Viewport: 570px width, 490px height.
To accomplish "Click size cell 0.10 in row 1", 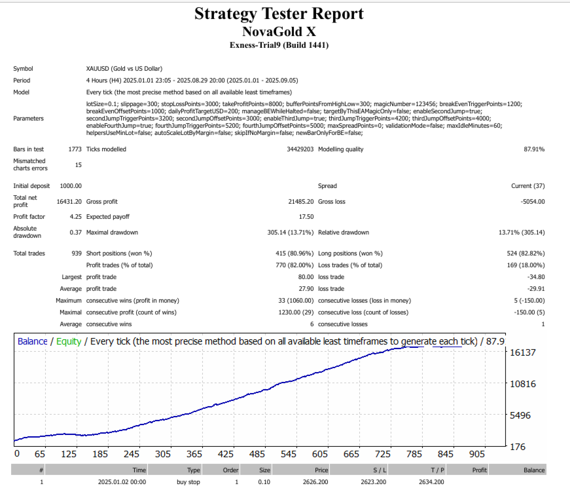I will [264, 482].
